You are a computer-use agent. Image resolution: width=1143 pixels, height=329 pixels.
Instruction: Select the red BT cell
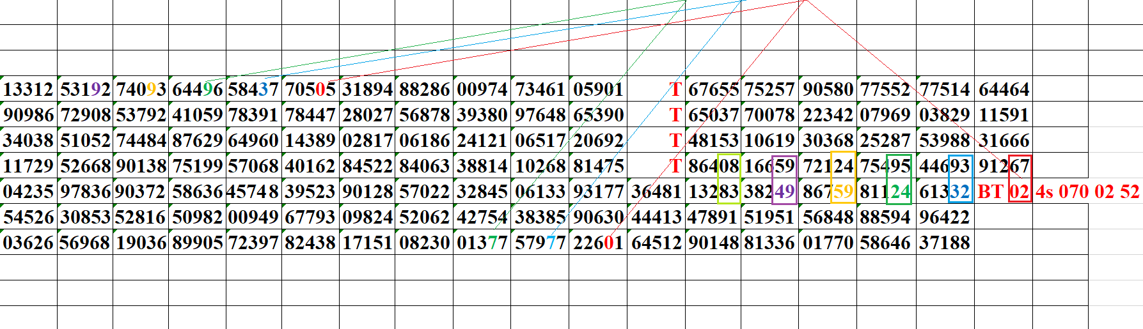tap(990, 192)
